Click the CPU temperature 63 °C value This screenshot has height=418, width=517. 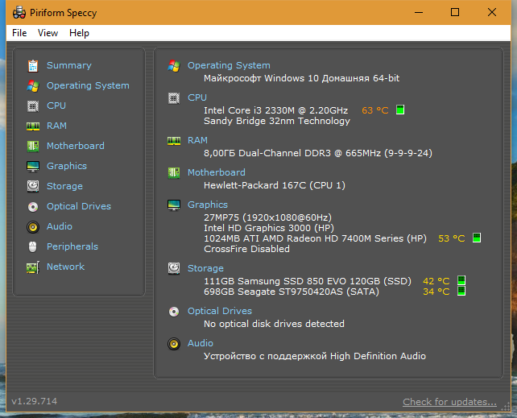pos(375,110)
